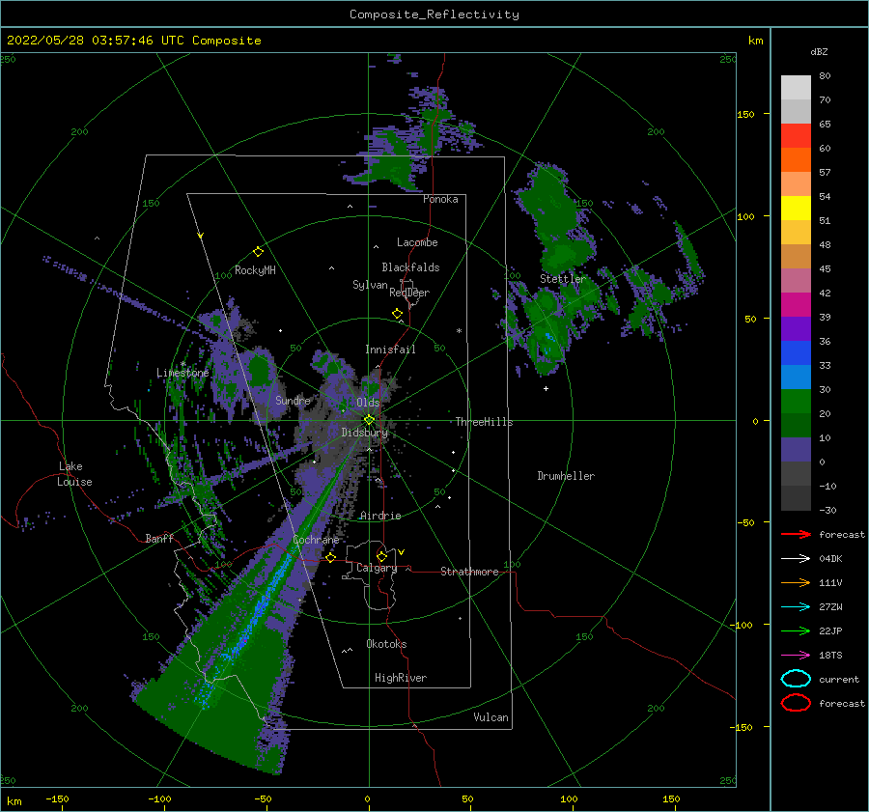Click the yellow diamond marker above Calgary

point(381,556)
